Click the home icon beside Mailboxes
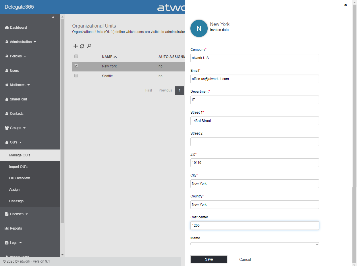357x266 pixels. 7,85
